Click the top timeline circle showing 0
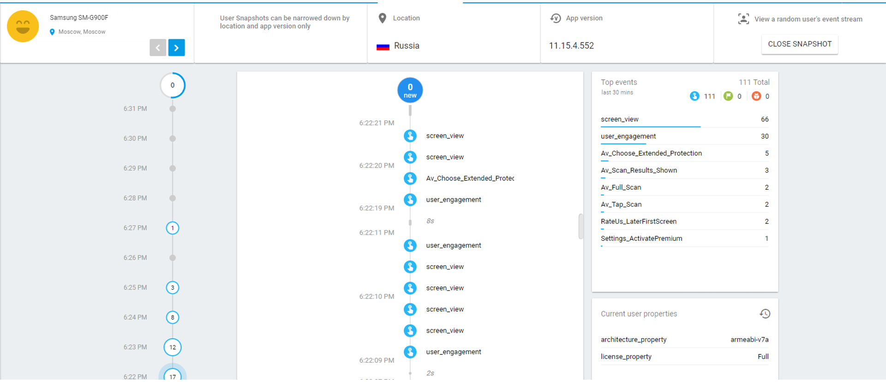 [x=173, y=85]
